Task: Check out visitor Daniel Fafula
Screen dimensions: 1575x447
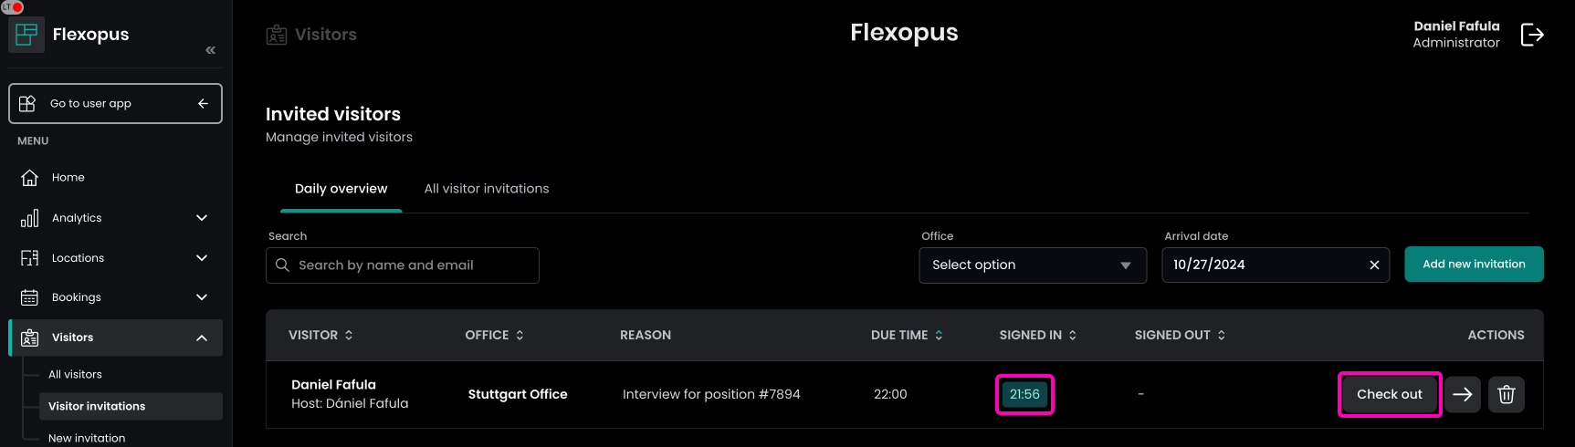Action: pos(1389,394)
